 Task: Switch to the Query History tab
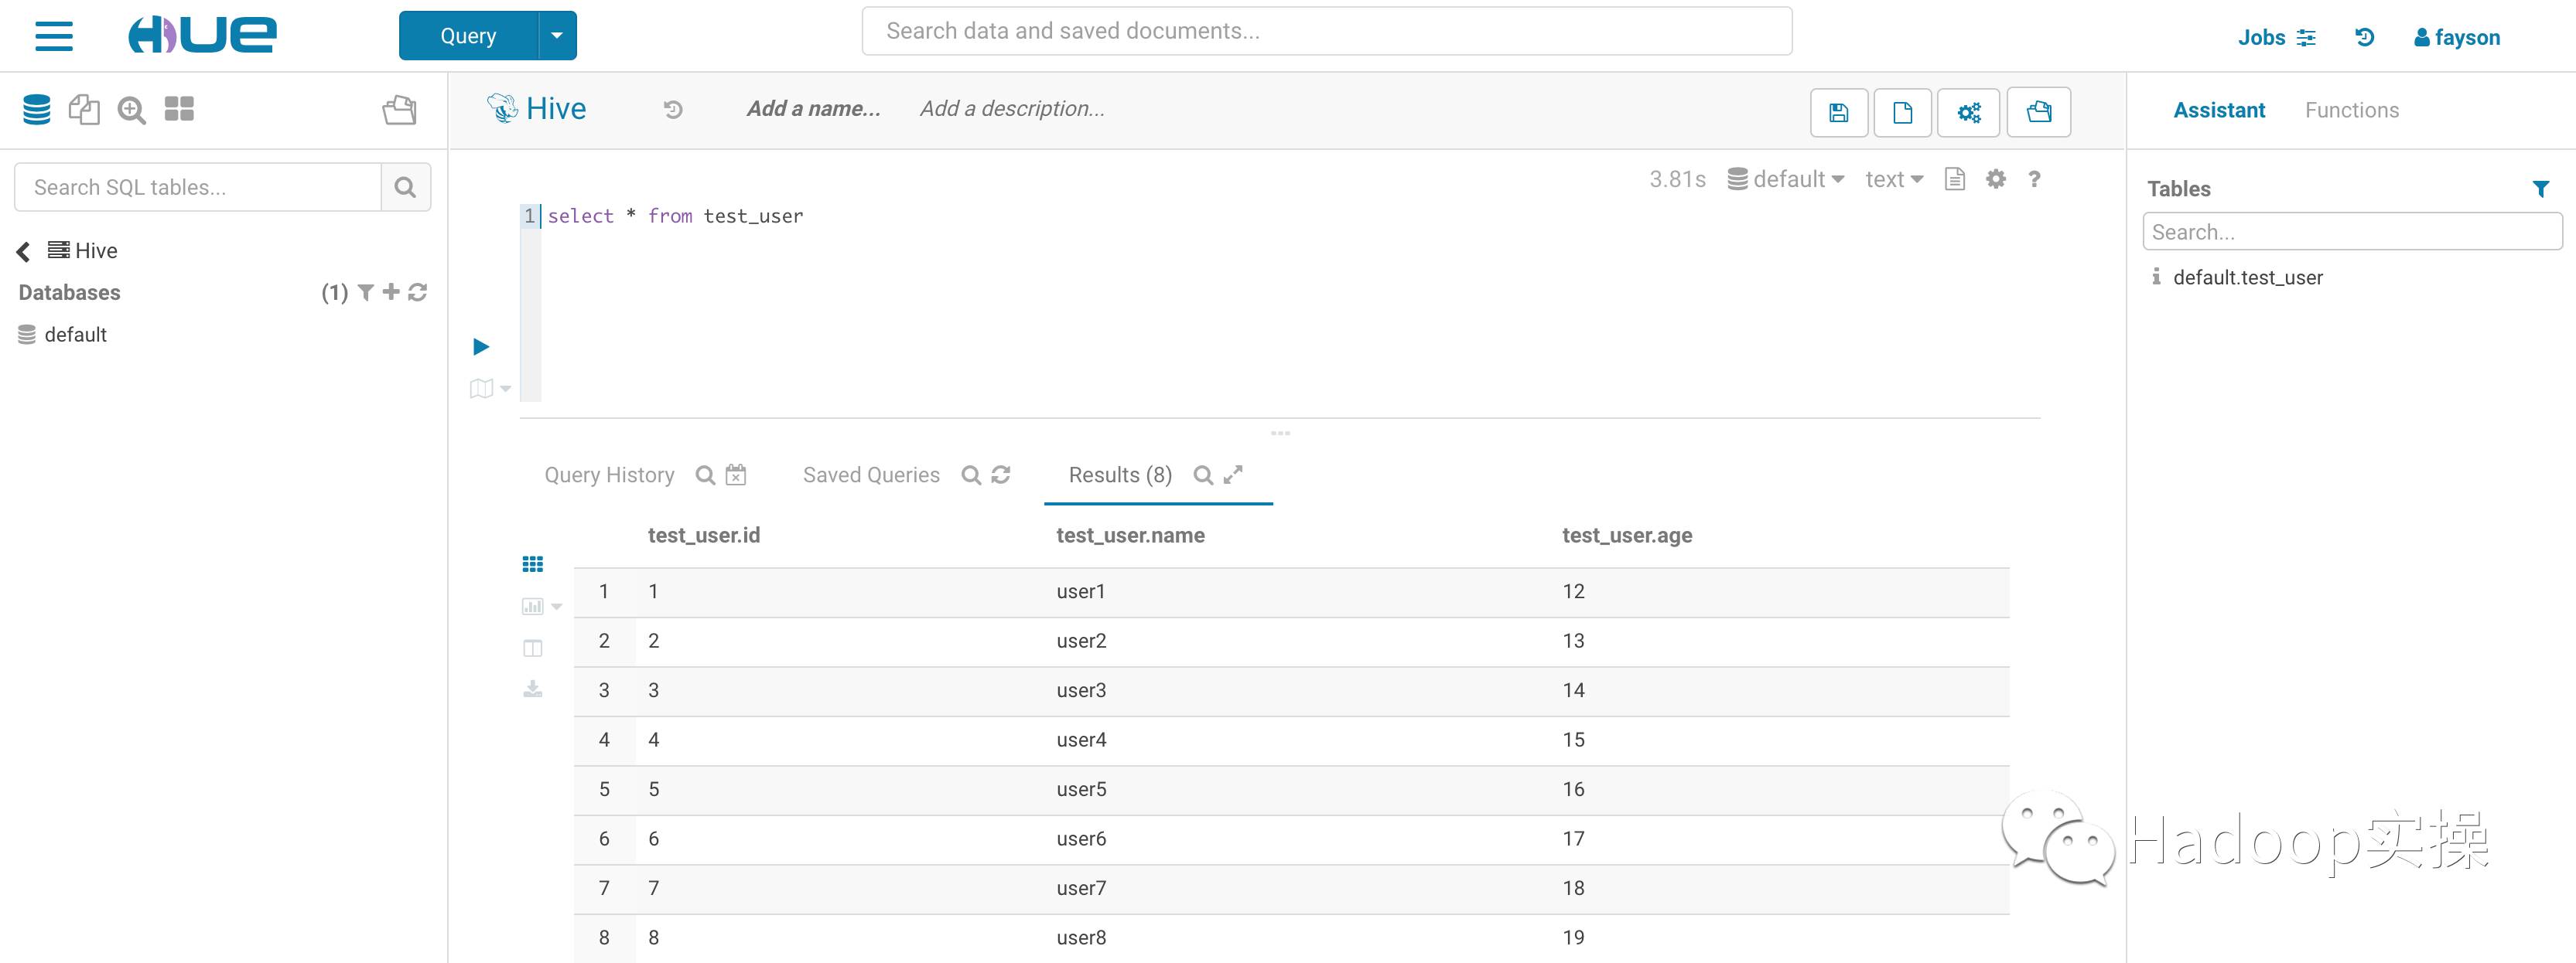(x=609, y=475)
